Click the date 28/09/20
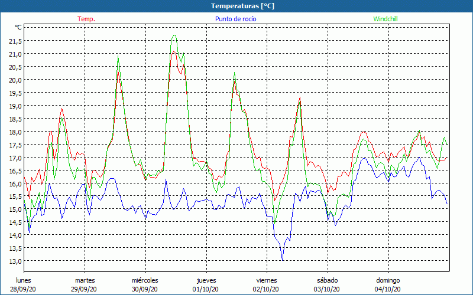 (23, 289)
